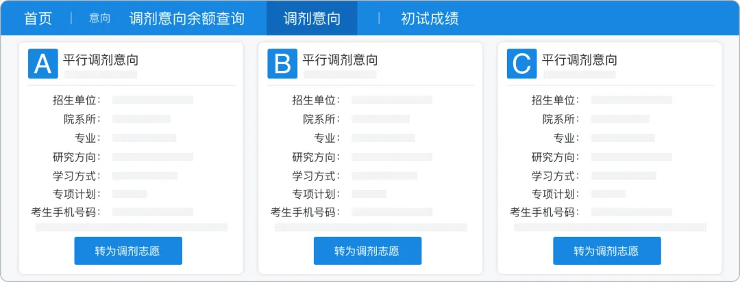
Task: Click 考生手机号码 value in card C
Action: [631, 212]
